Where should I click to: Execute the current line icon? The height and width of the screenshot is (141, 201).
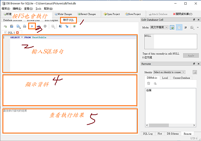pyautogui.click(x=39, y=26)
